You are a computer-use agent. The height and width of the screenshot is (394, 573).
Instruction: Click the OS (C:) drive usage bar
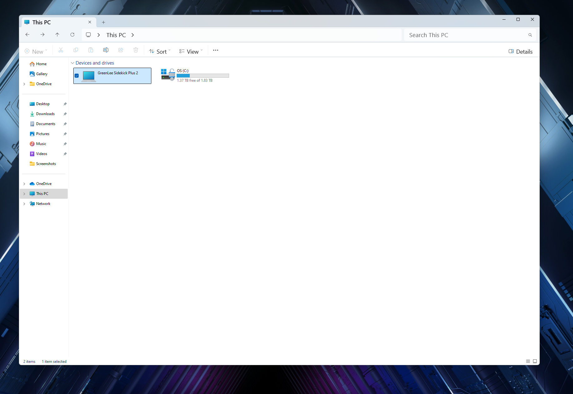[x=203, y=75]
